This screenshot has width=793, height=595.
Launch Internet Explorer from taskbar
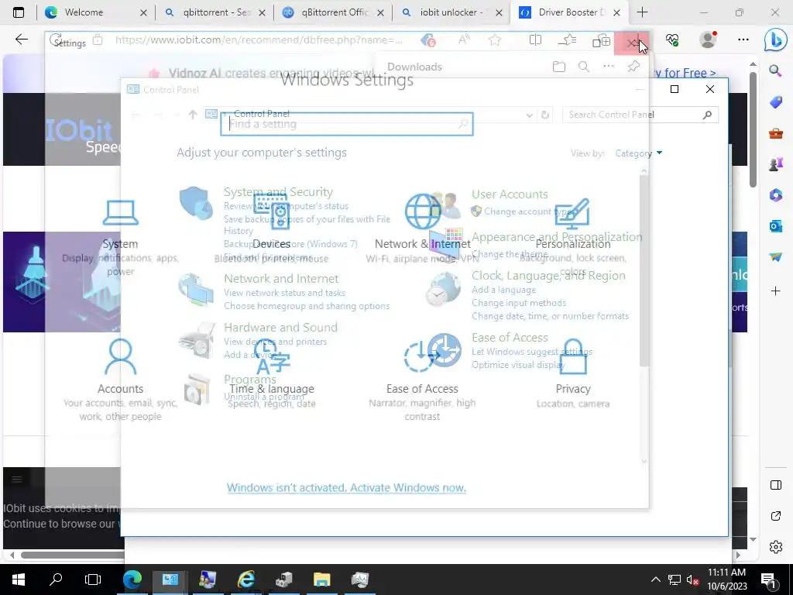[245, 580]
